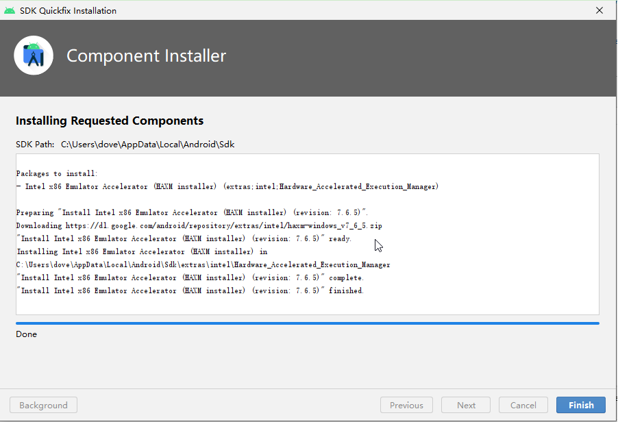Click the Finish button
This screenshot has height=422, width=618.
(x=580, y=405)
